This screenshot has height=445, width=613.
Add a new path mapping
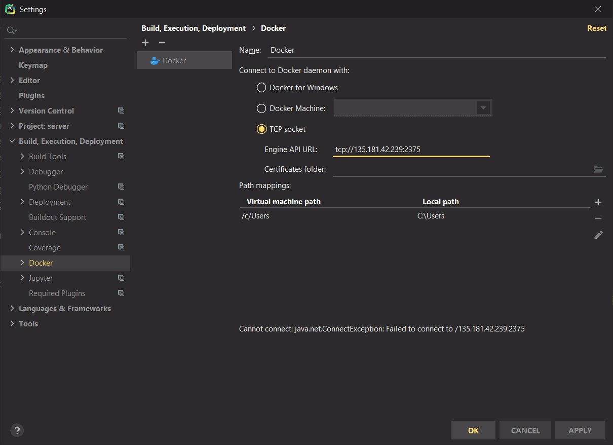point(598,202)
